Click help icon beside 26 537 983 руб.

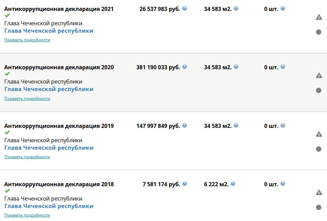[184, 8]
